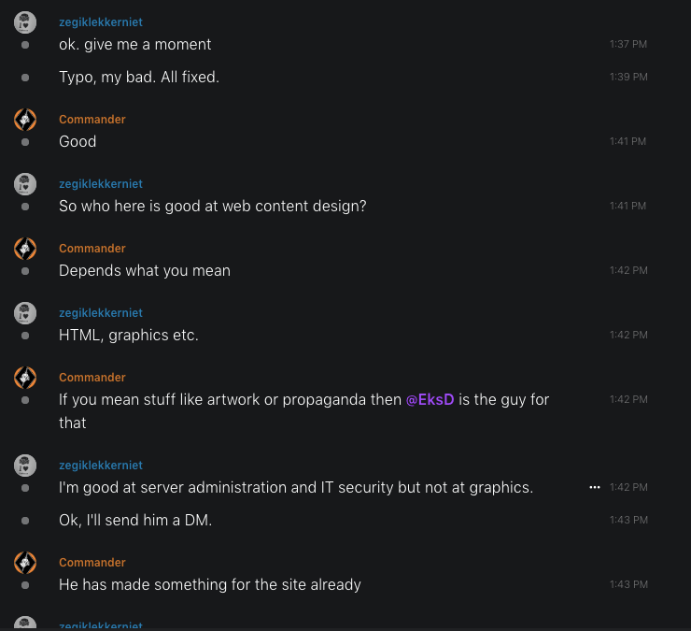The width and height of the screenshot is (691, 631).
Task: Click the 1:39 PM timestamp
Action: 628,77
